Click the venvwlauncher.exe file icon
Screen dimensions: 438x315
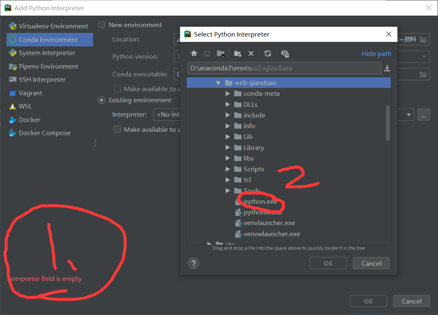click(x=238, y=234)
